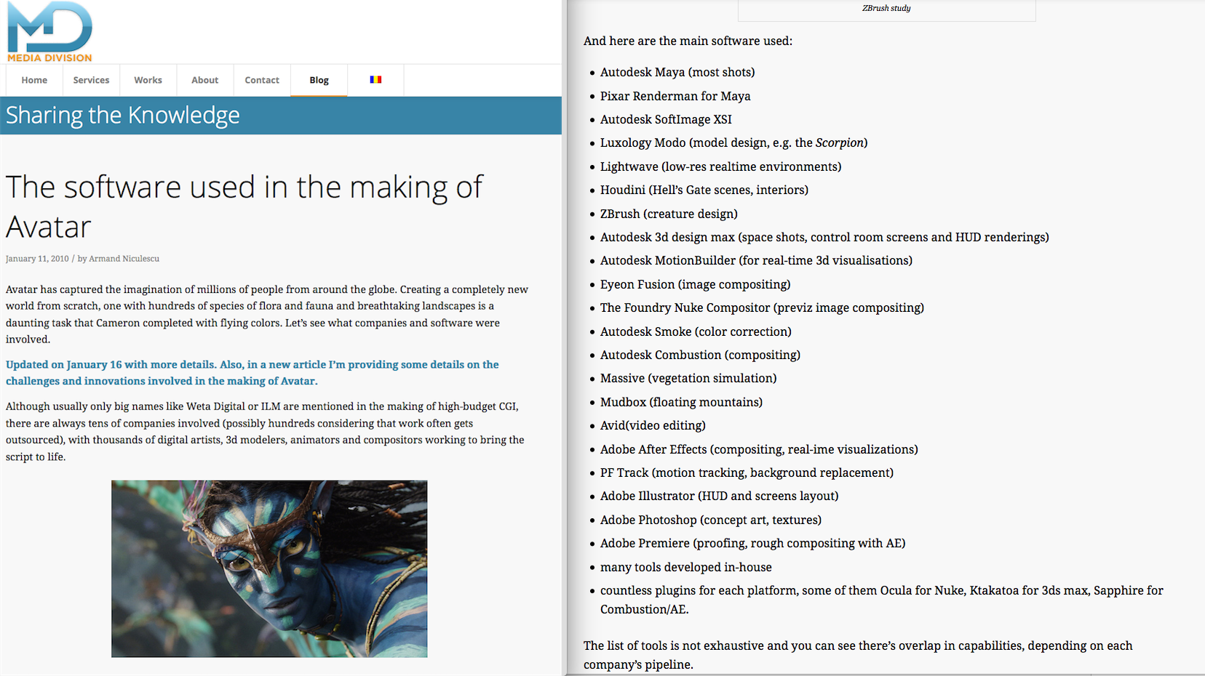Click the 'Although usually only big names' paragraph

[265, 432]
